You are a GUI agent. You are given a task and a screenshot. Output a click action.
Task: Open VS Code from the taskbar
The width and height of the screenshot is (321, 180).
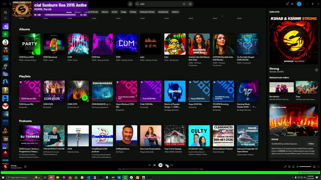[x=88, y=177]
